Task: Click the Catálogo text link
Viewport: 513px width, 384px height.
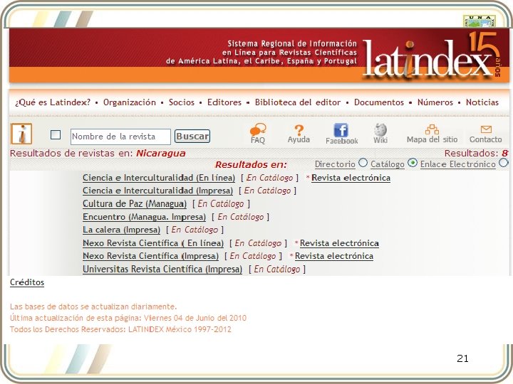Action: point(388,164)
